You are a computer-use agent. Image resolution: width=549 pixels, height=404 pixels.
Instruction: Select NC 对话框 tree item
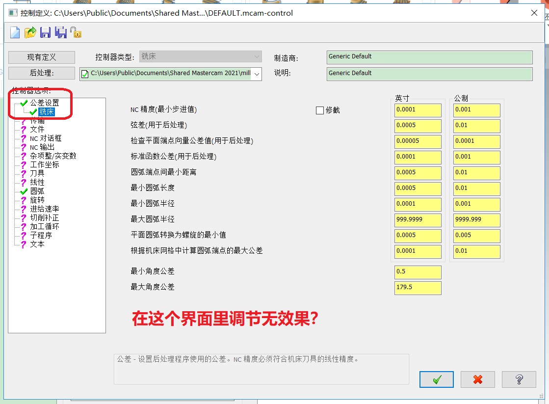point(46,138)
